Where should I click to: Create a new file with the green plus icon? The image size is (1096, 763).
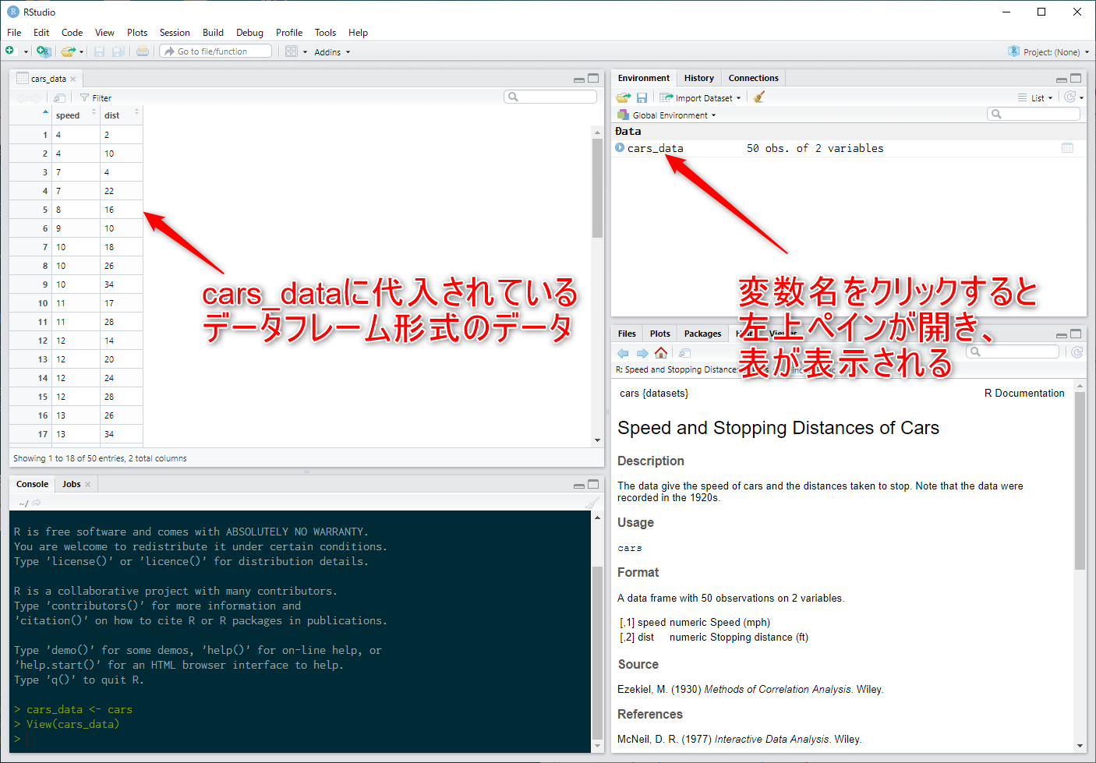click(x=10, y=51)
